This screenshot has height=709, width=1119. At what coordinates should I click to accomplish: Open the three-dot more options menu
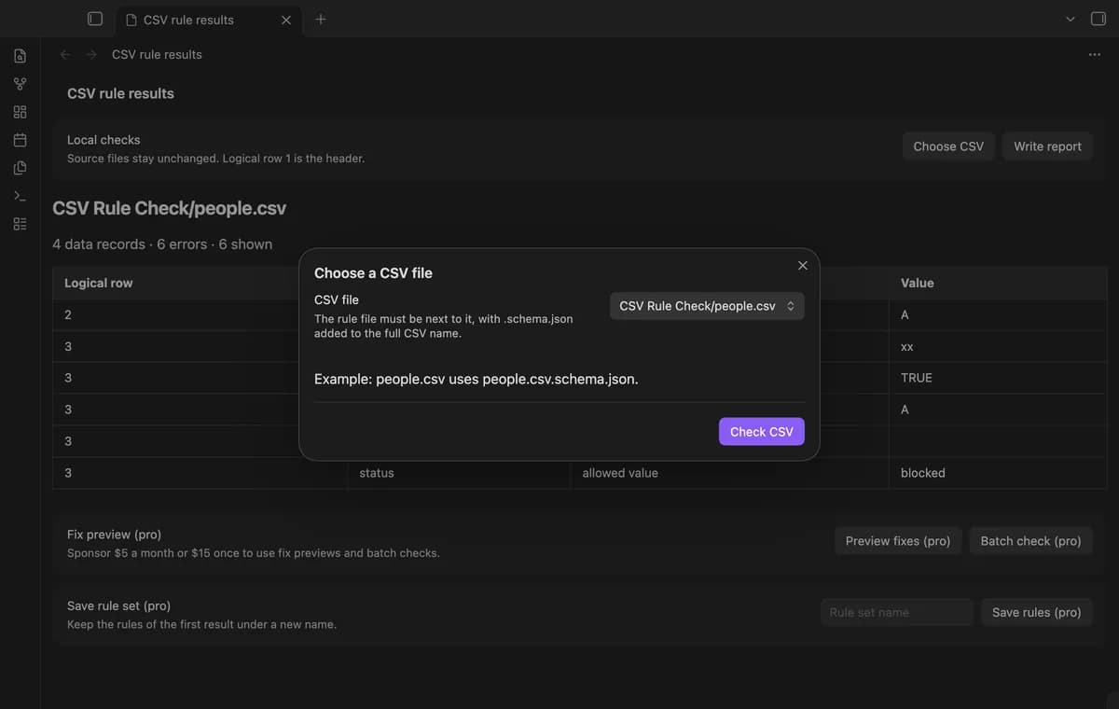tap(1094, 54)
